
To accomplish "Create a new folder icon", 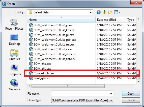I will click(110, 12).
